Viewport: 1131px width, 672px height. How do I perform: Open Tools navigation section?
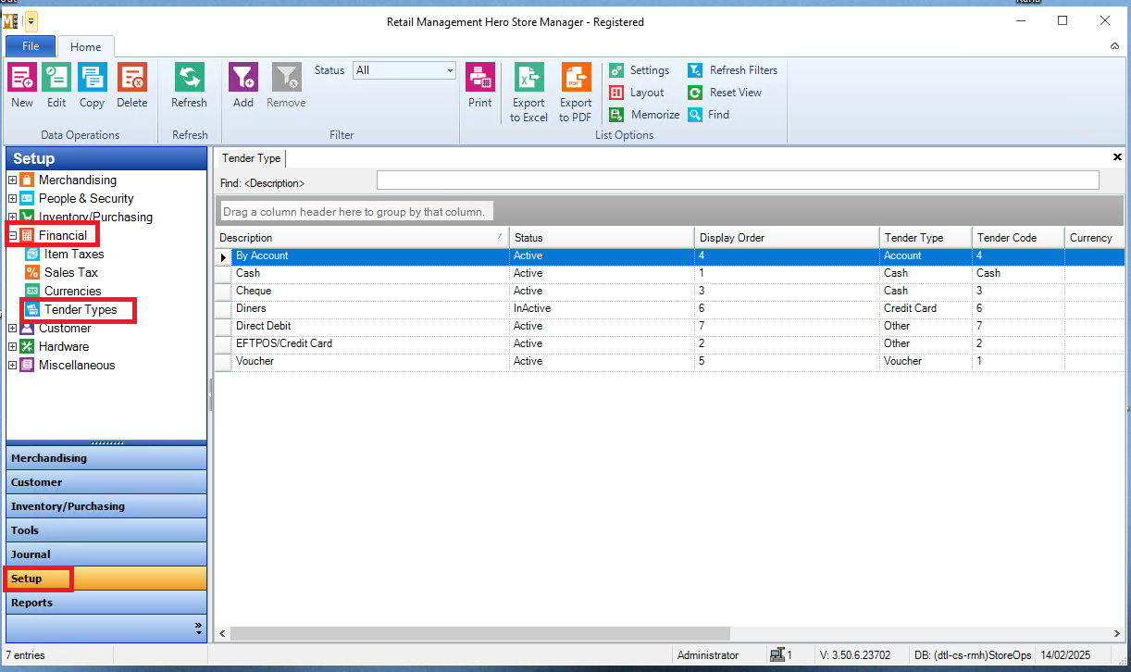(x=106, y=530)
